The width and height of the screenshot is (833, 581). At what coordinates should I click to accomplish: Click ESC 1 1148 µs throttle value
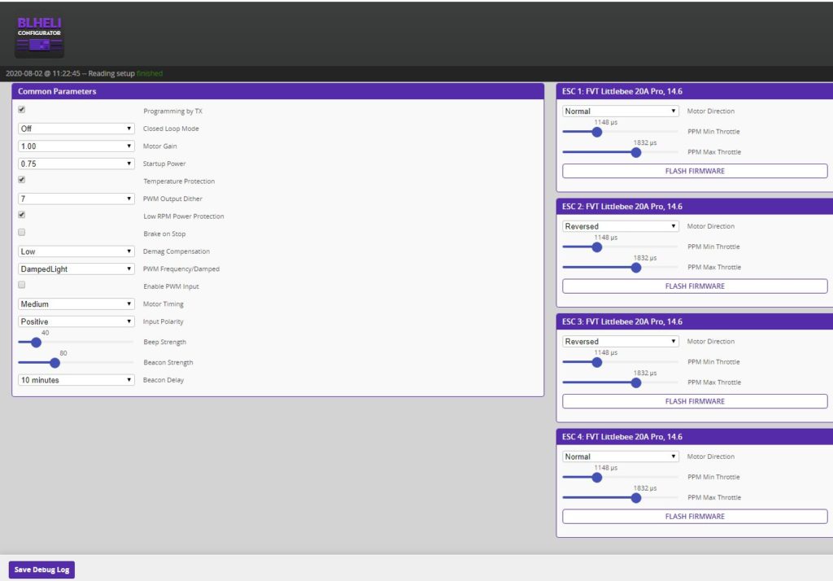605,122
